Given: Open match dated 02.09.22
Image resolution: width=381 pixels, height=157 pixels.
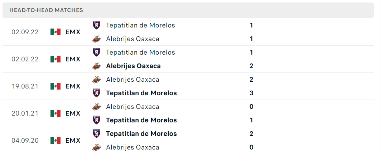Looking at the screenshot, I should tap(188, 32).
